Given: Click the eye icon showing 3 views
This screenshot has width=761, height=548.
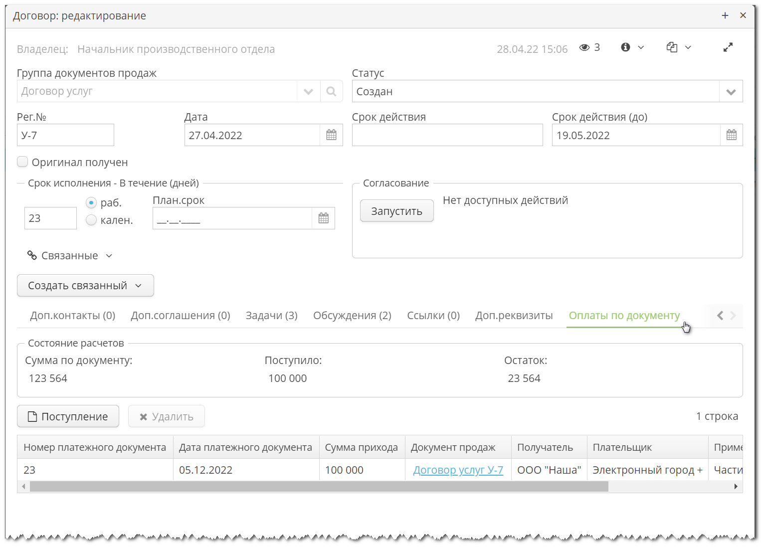Looking at the screenshot, I should tap(584, 47).
